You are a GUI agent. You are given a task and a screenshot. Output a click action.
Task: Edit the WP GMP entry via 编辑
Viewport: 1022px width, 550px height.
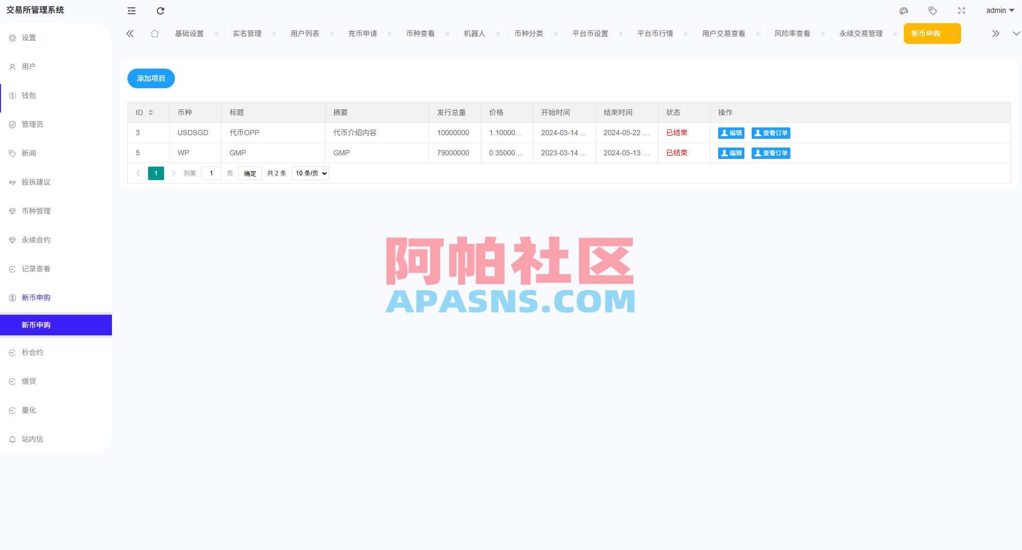click(x=731, y=153)
